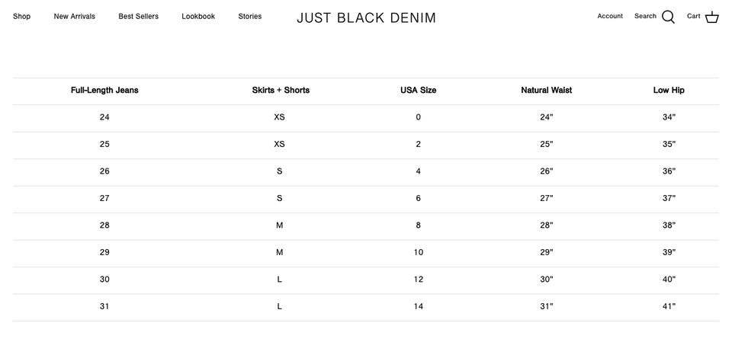Select jeans size 24 cell
This screenshot has width=732, height=342.
coord(104,117)
